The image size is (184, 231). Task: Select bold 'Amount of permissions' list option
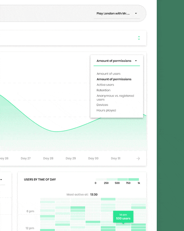coord(114,79)
